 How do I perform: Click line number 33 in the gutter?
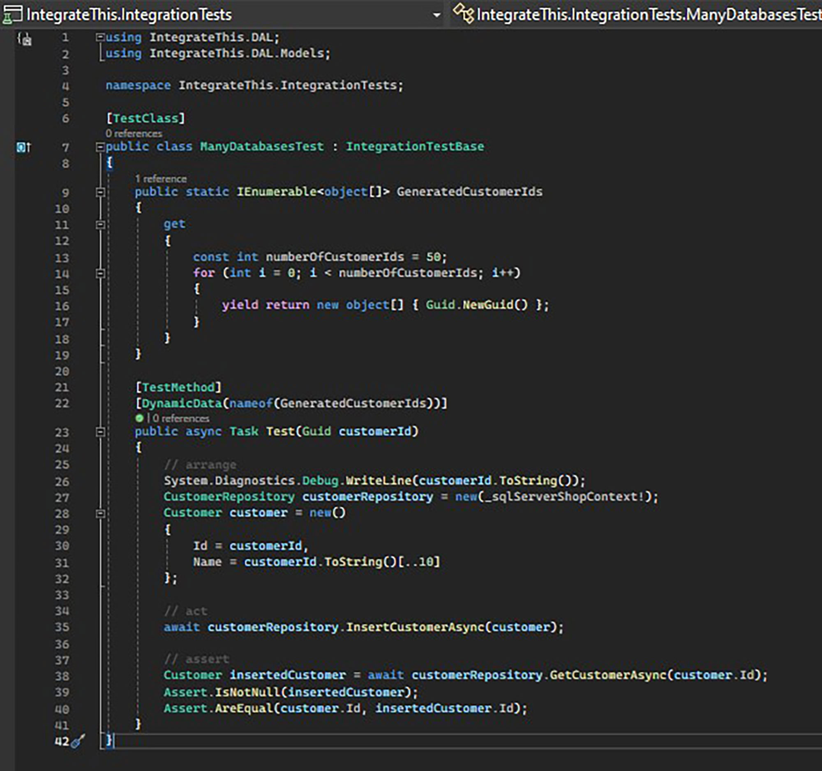62,595
